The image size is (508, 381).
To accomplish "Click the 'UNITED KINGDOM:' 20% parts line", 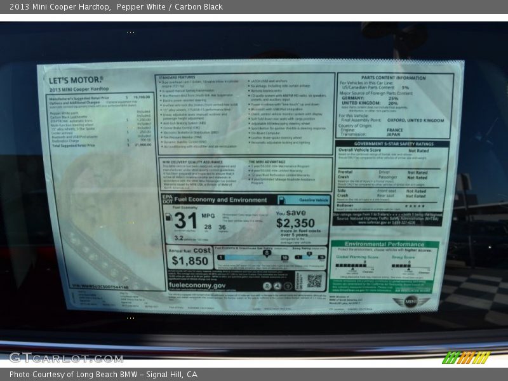I will [x=370, y=103].
